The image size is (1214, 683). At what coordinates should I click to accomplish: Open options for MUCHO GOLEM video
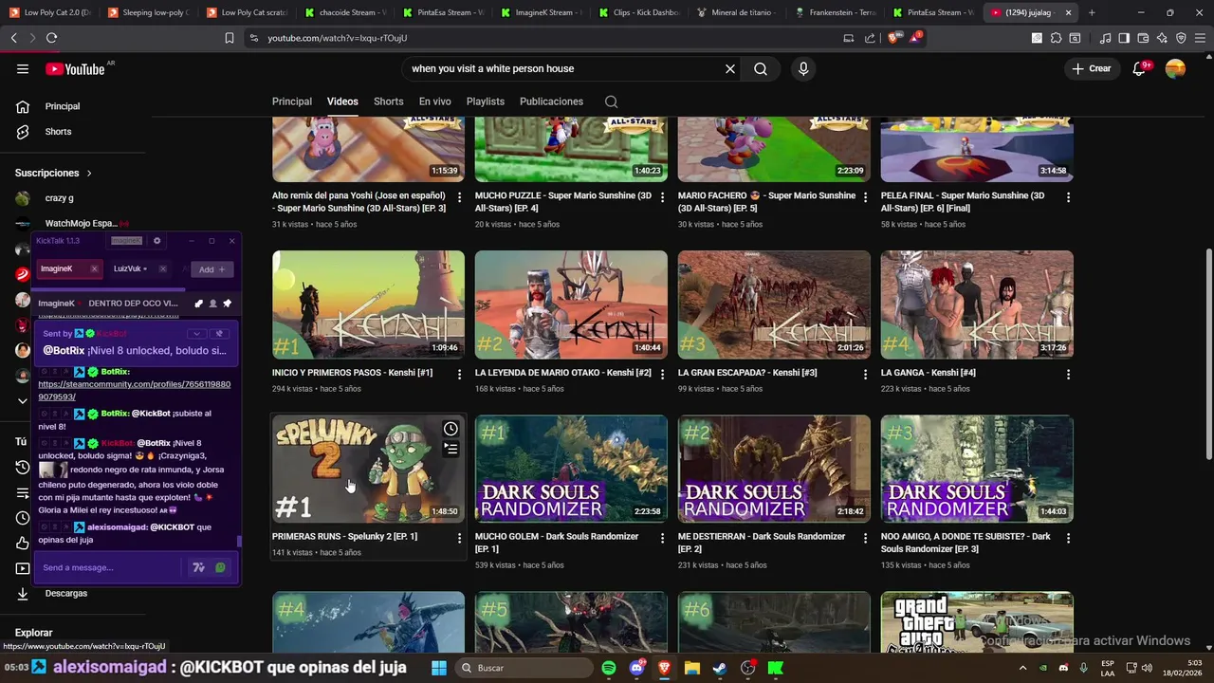663,538
